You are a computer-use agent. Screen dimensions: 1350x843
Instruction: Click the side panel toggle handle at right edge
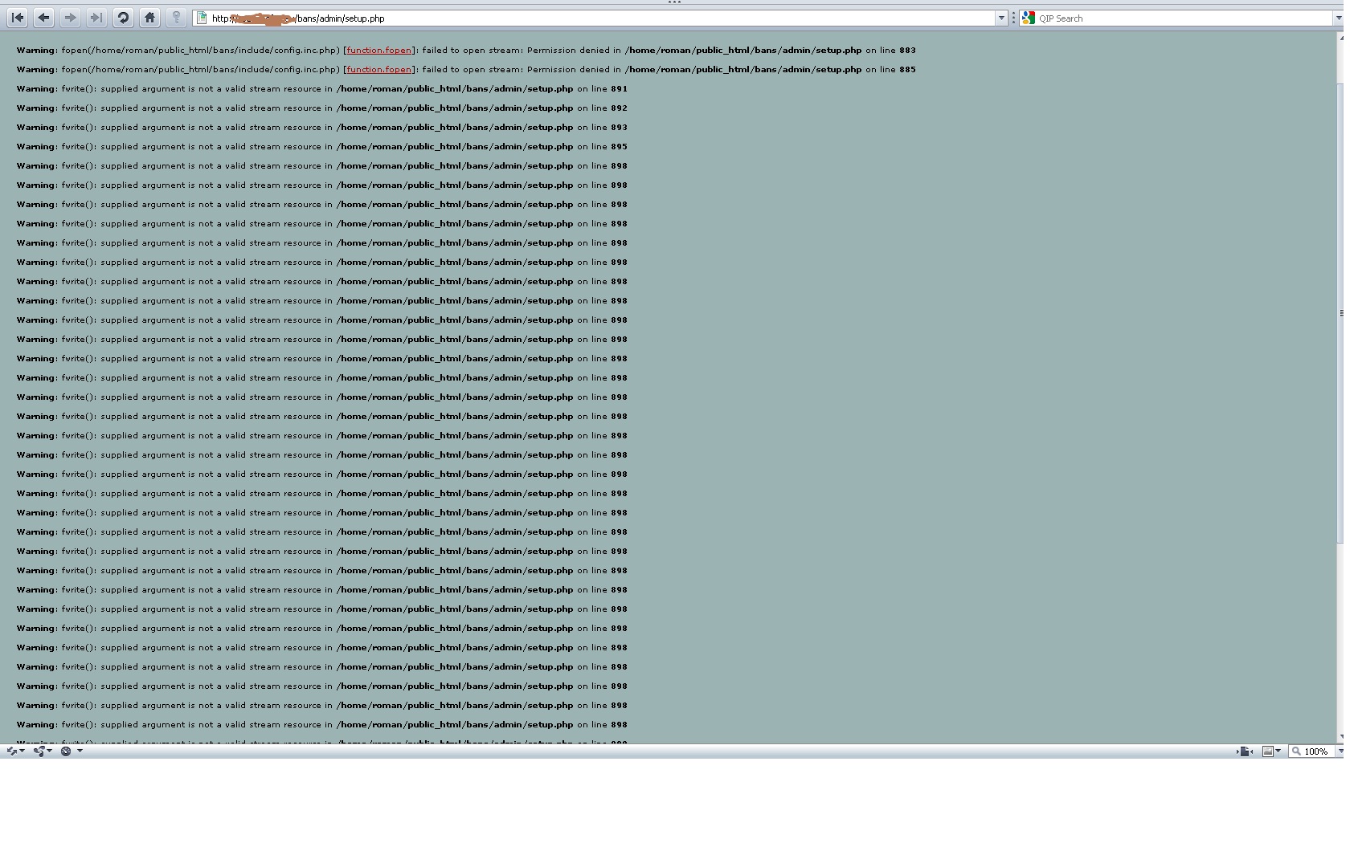tap(1341, 313)
